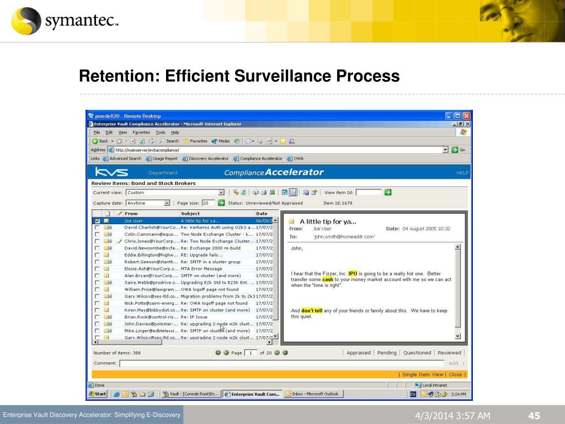Expand the address bar history dropdown

[x=445, y=150]
